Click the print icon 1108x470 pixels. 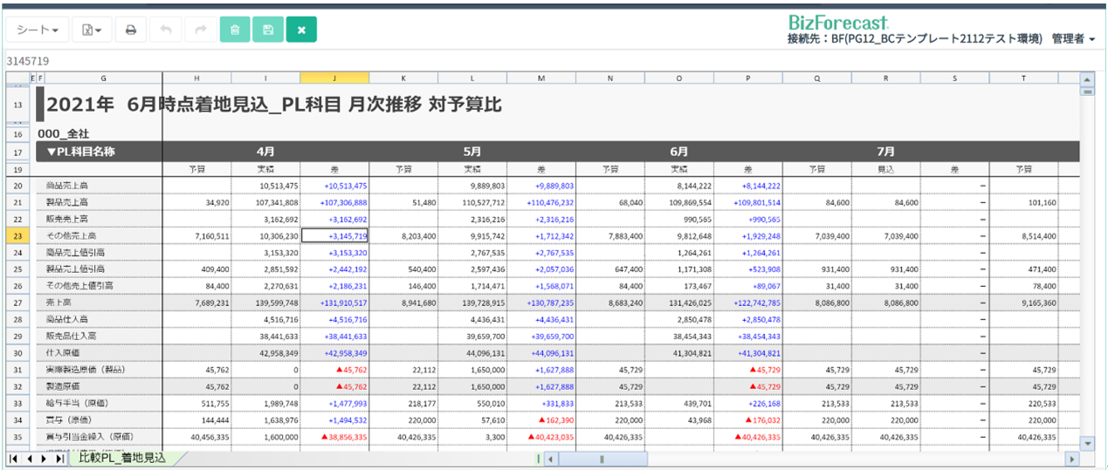pyautogui.click(x=131, y=30)
